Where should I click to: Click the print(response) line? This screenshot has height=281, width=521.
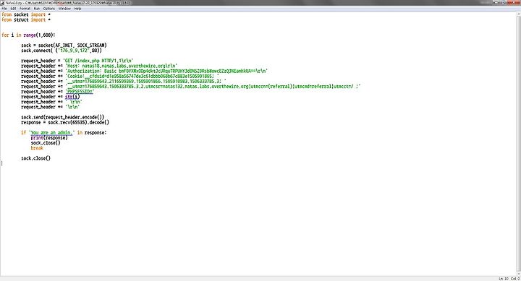coord(49,138)
